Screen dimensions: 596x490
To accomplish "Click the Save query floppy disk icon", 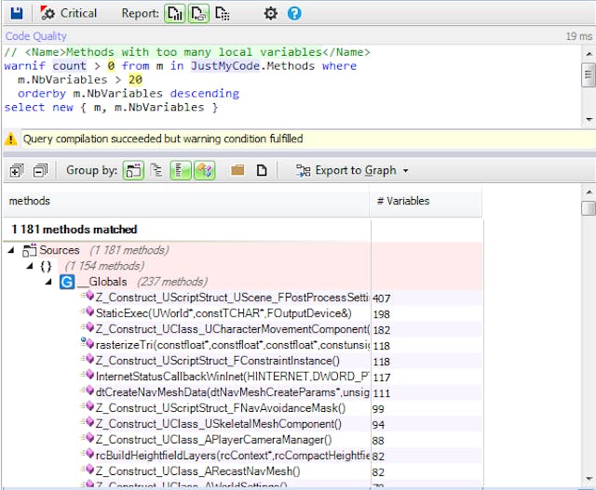I will pos(16,13).
